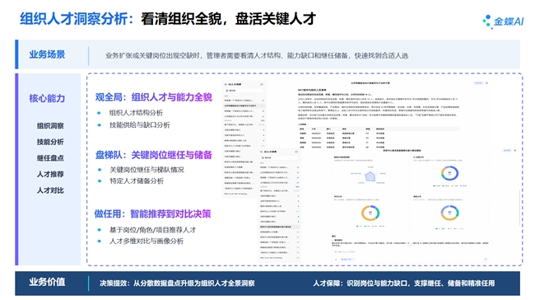Image resolution: width=535 pixels, height=300 pixels.
Task: Collapse the lower AI人才洞察 sidebar panel icon
Action: click(296, 152)
